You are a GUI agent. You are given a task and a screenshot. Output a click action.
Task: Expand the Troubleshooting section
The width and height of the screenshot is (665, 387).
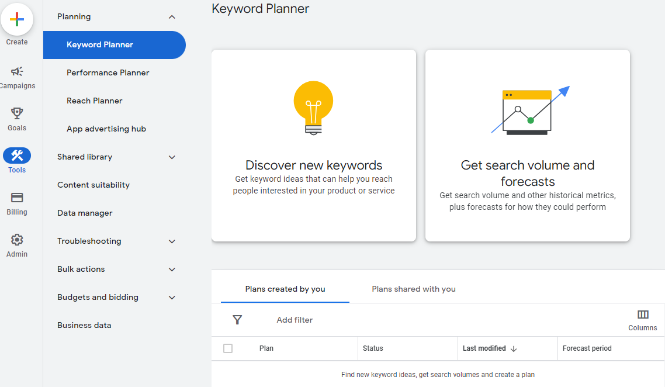[172, 241]
